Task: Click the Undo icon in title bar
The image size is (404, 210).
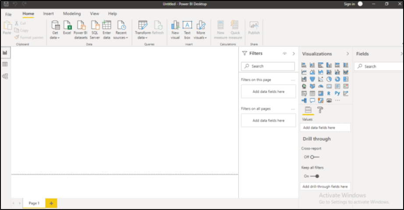Action: pyautogui.click(x=15, y=4)
